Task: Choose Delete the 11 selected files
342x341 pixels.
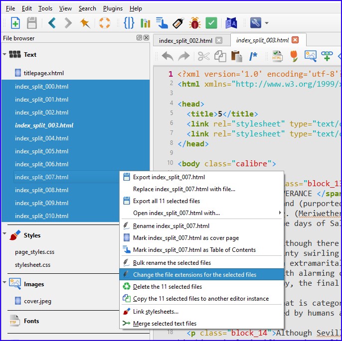Action: tap(201, 287)
